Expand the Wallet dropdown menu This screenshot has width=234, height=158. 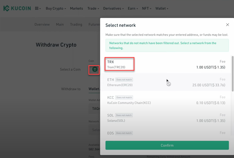pos(162,8)
